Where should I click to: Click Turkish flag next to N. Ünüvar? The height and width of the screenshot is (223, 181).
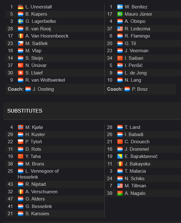(x=21, y=65)
